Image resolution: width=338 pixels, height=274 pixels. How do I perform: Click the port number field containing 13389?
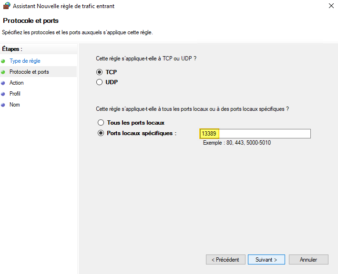(x=255, y=134)
